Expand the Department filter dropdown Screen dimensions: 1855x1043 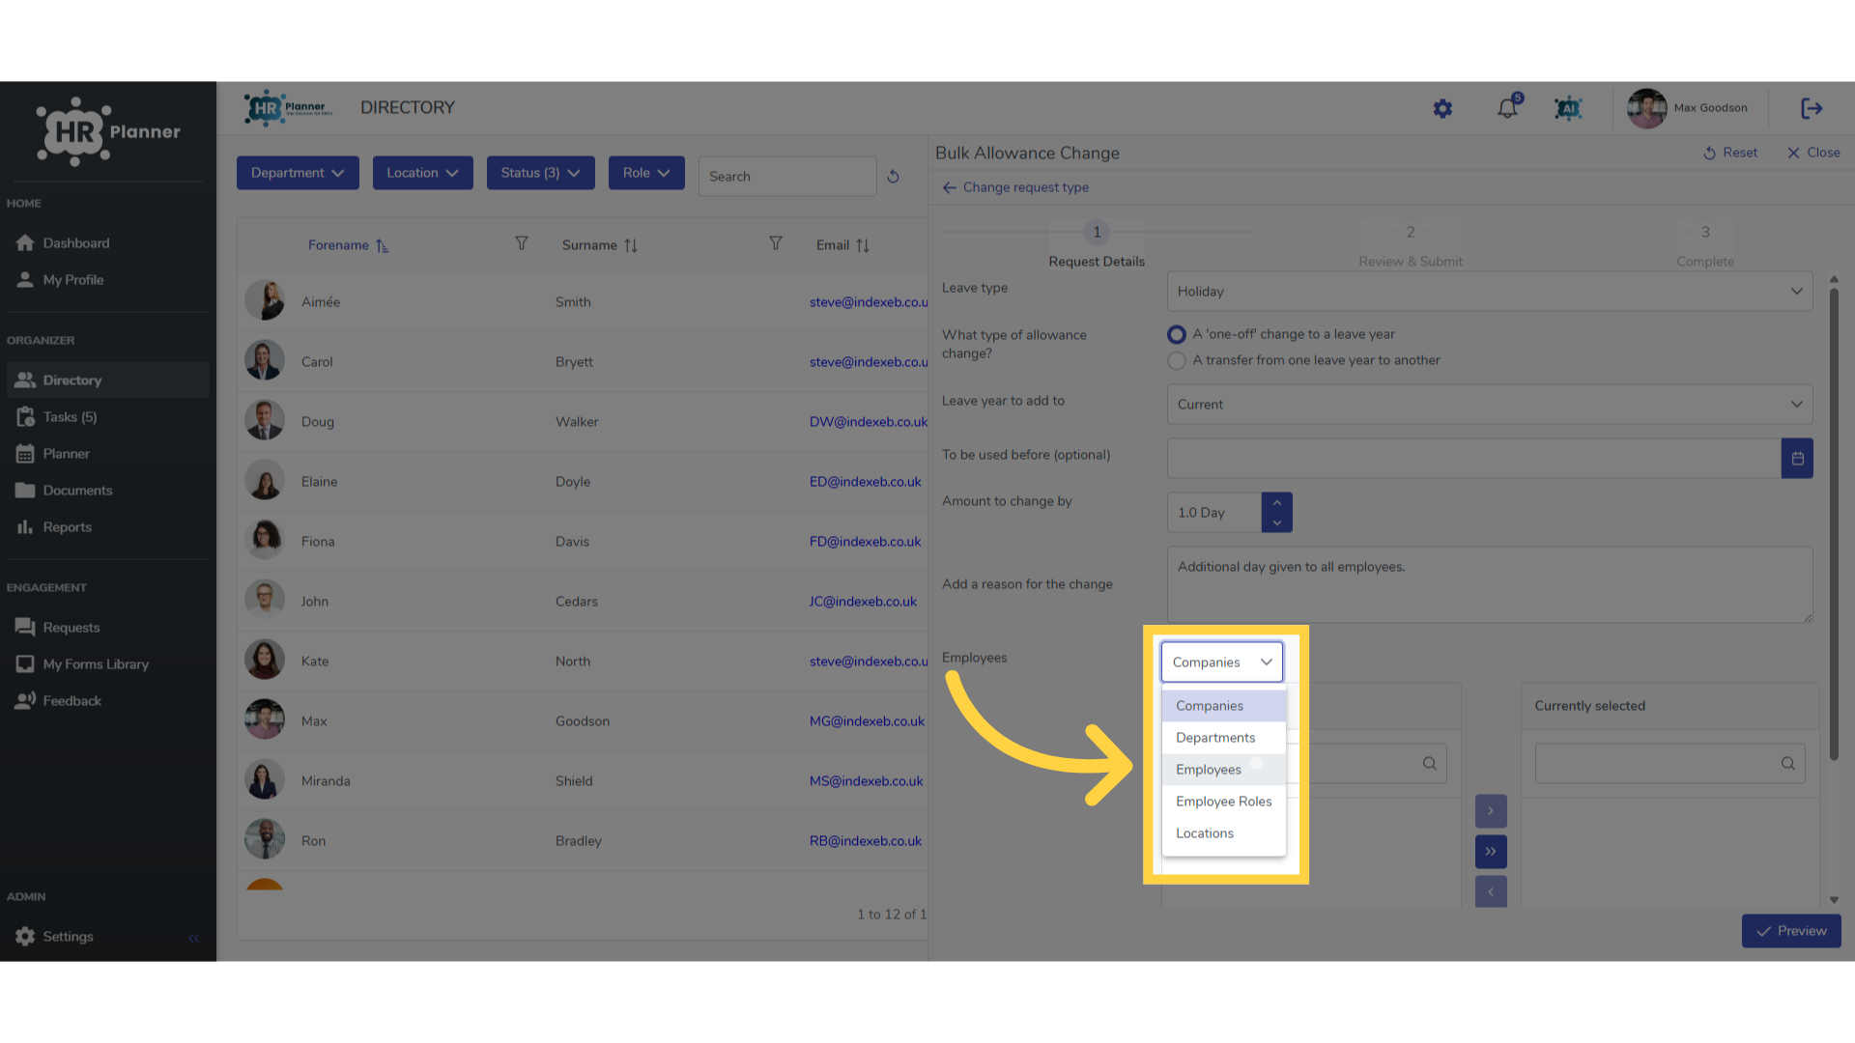point(298,173)
